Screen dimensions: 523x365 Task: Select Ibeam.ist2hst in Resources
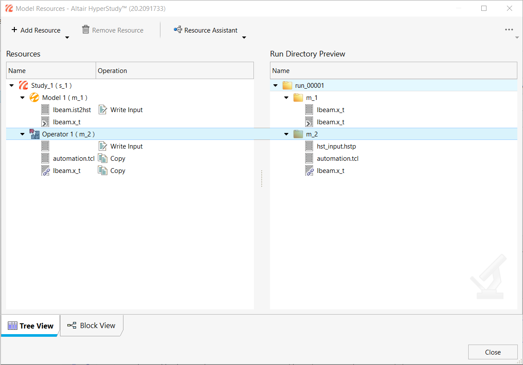click(72, 110)
